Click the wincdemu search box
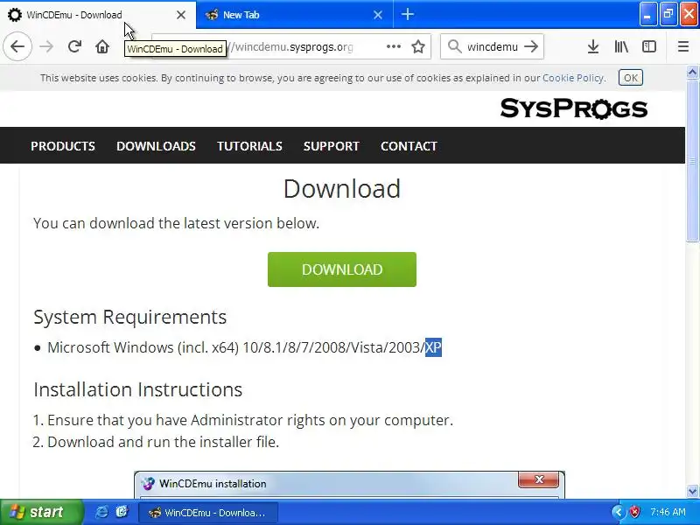Screen dimensions: 700x525 pyautogui.click(x=492, y=46)
